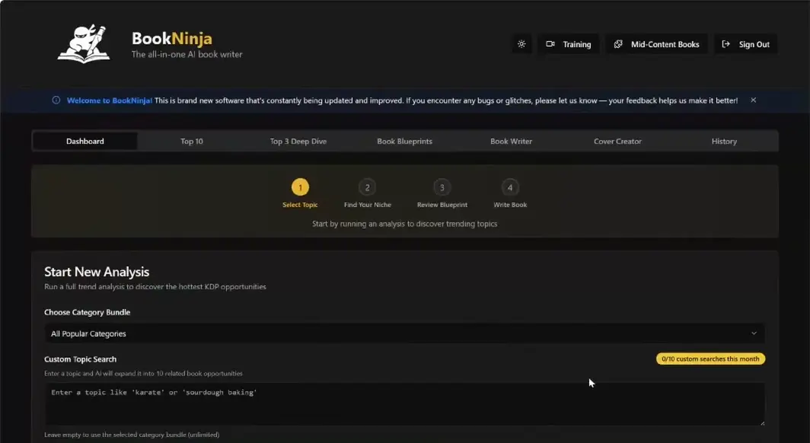Open the Book Writer tab
Screen dimensions: 810x443
(511, 141)
